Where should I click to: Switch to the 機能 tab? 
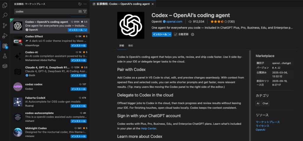coord(130,46)
